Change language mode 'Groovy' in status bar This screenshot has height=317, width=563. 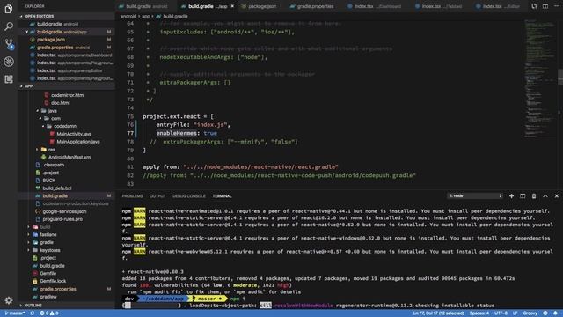pyautogui.click(x=530, y=313)
